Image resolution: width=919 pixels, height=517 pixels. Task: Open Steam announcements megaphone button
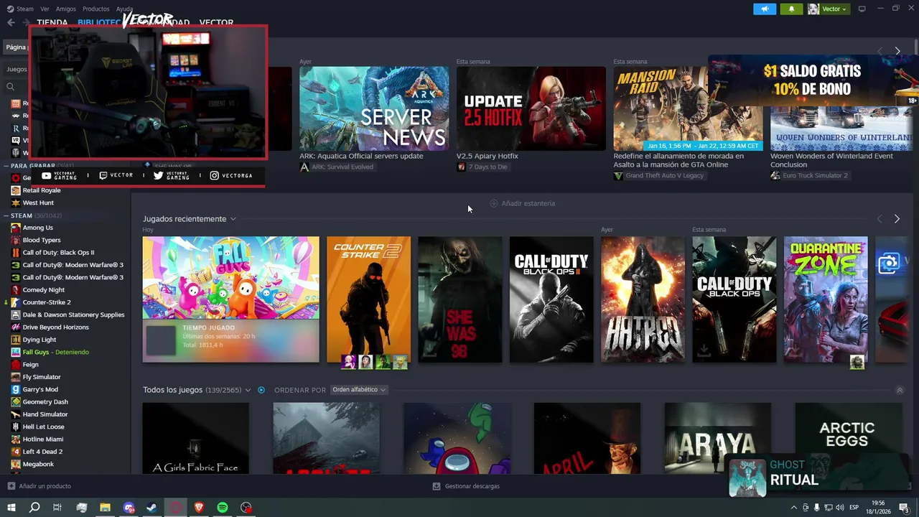765,9
